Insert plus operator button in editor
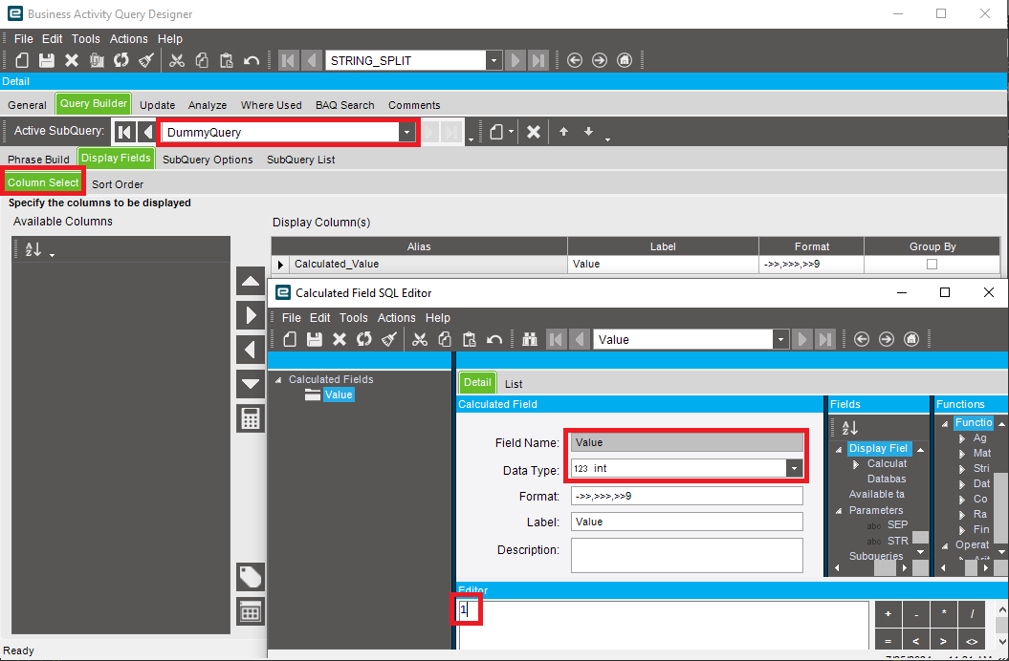 click(888, 614)
